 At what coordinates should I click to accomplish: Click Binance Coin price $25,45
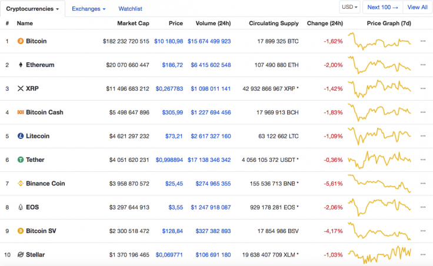(x=174, y=184)
